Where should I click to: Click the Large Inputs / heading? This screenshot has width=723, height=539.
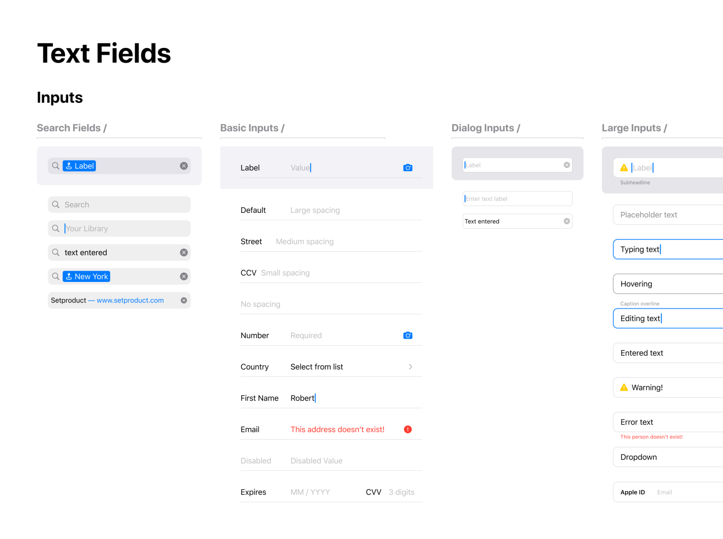click(634, 128)
